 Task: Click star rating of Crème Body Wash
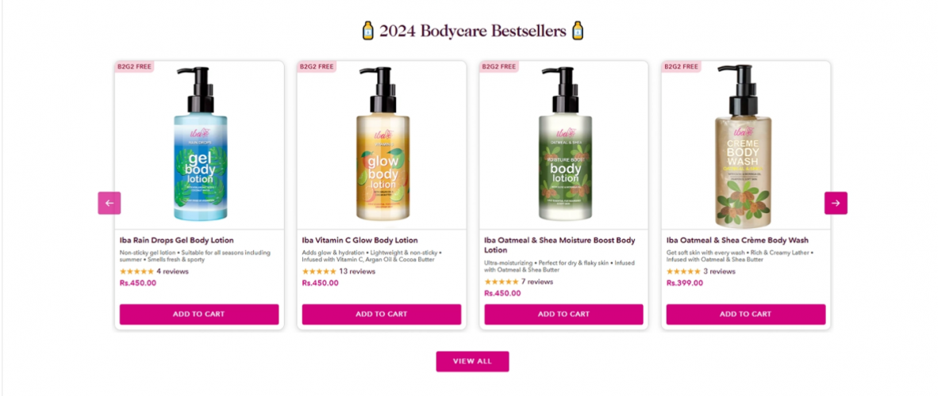[x=684, y=271]
